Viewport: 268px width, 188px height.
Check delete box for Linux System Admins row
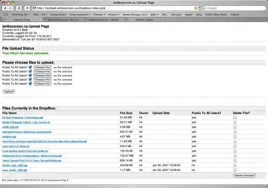coord(235,151)
